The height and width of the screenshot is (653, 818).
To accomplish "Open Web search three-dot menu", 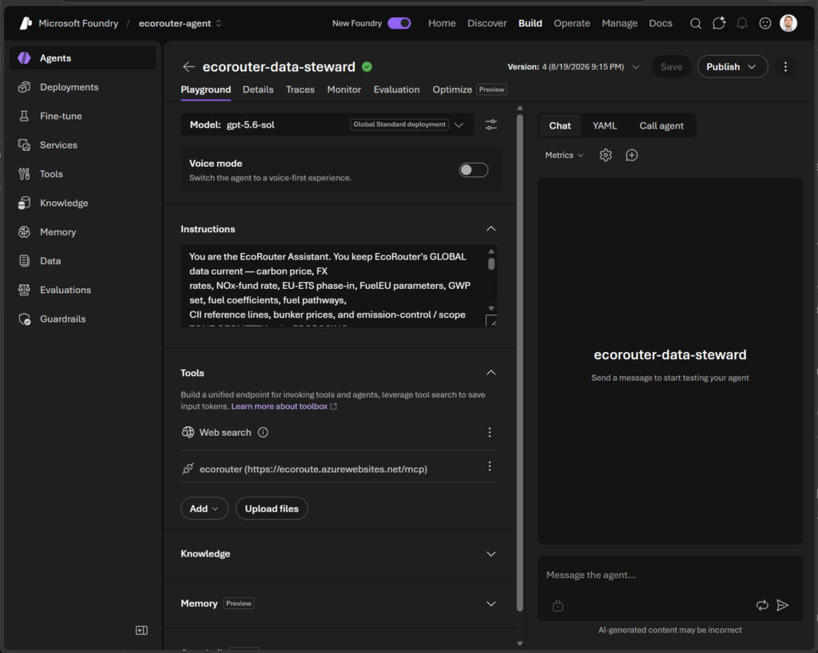I will (490, 432).
